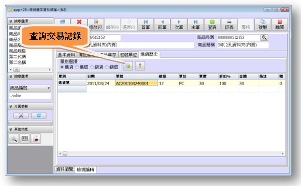Click the 離開 exit button
Screen dimensions: 301x186
[x=280, y=24]
